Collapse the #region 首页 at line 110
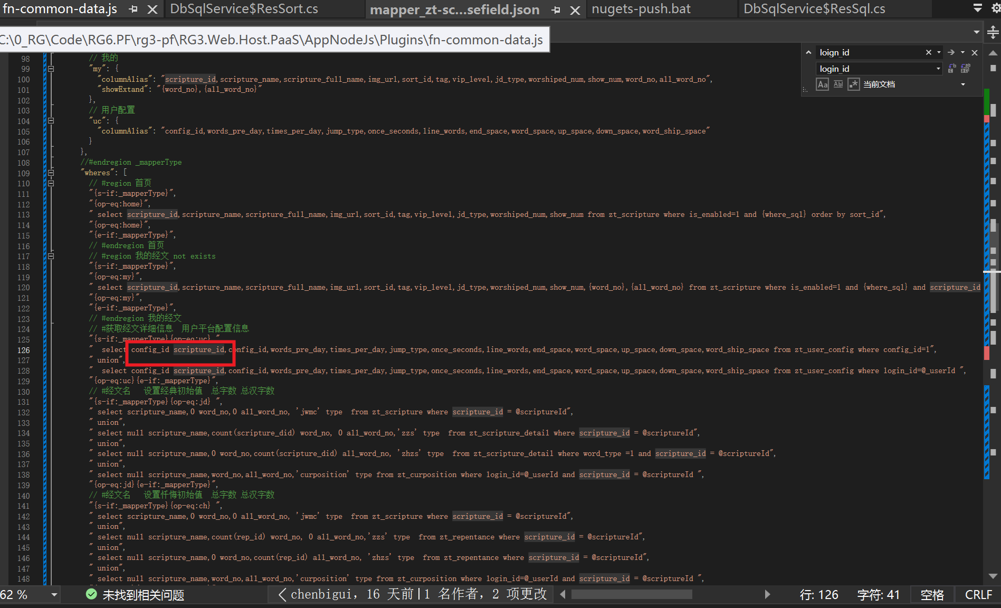1001x608 pixels. click(51, 183)
